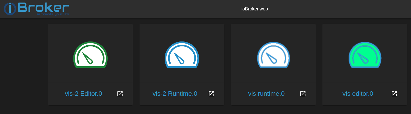Open the vis-2 Editor.0 link
This screenshot has width=411, height=114.
tap(83, 94)
